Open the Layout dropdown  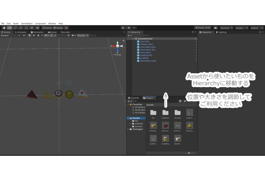point(257,28)
